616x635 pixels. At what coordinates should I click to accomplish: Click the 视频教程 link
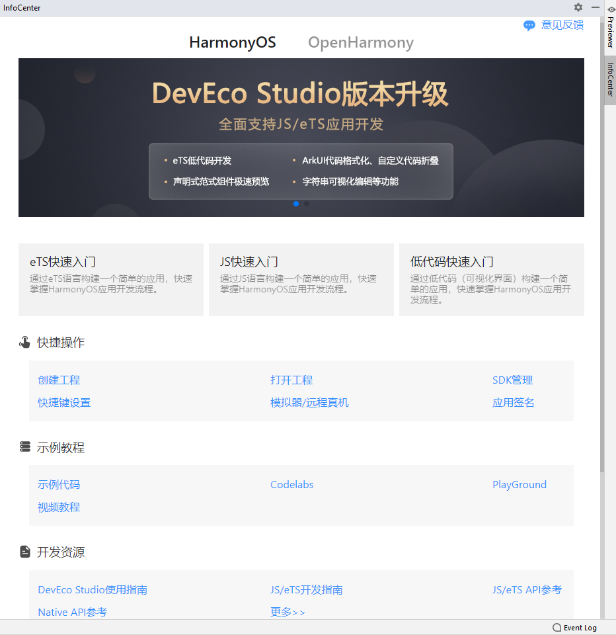tap(59, 507)
